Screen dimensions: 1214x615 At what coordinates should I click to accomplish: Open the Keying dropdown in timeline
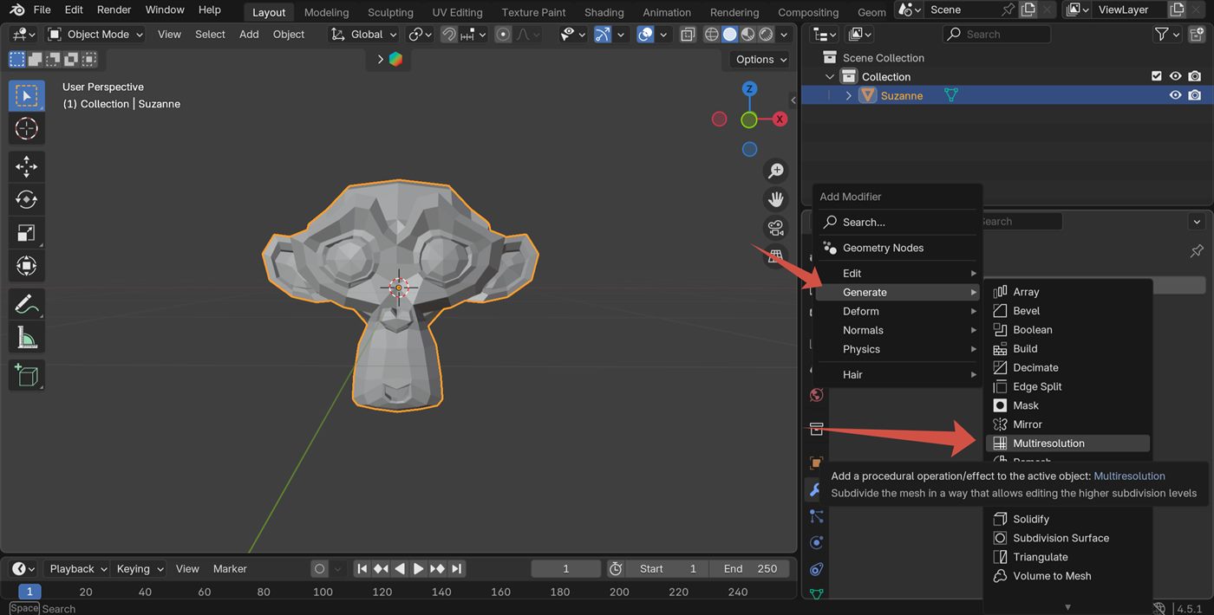tap(139, 569)
